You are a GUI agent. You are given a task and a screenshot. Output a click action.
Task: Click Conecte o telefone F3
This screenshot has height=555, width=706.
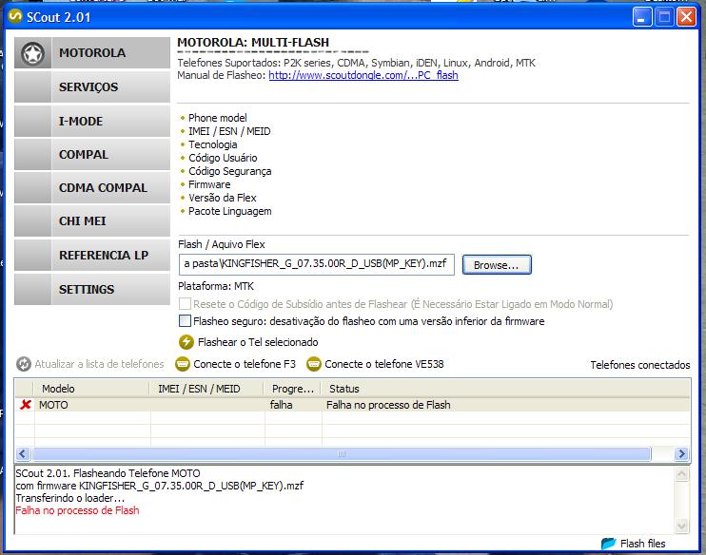coord(245,364)
